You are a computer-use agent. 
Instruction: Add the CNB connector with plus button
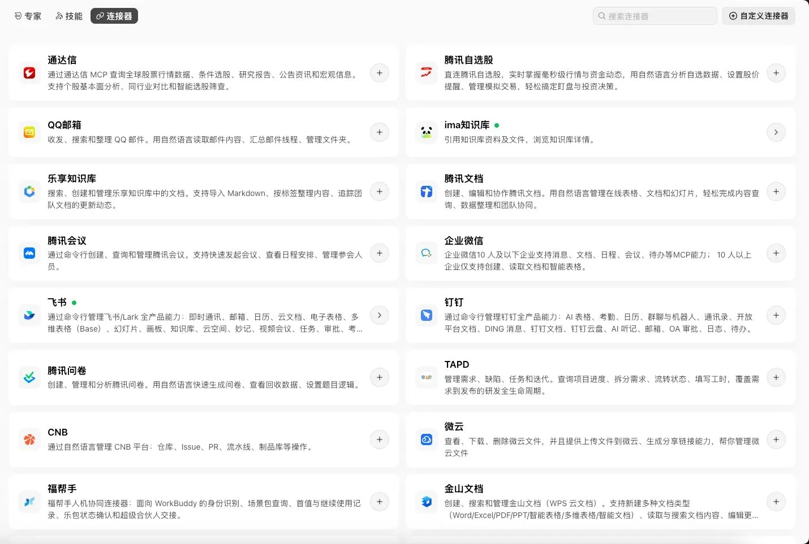click(380, 439)
